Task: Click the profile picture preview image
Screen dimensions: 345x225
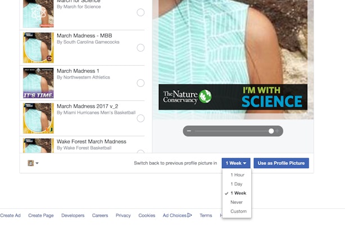Action: (x=233, y=59)
